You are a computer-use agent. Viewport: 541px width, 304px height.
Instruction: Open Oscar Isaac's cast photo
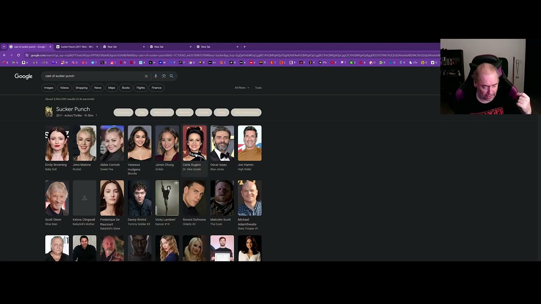pos(222,143)
